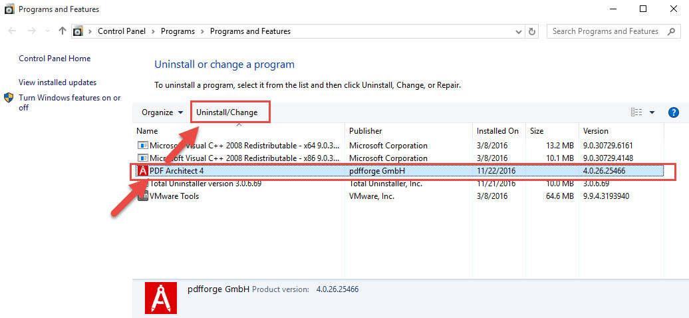Maximize the Programs and Features window
The height and width of the screenshot is (318, 689).
pos(643,9)
